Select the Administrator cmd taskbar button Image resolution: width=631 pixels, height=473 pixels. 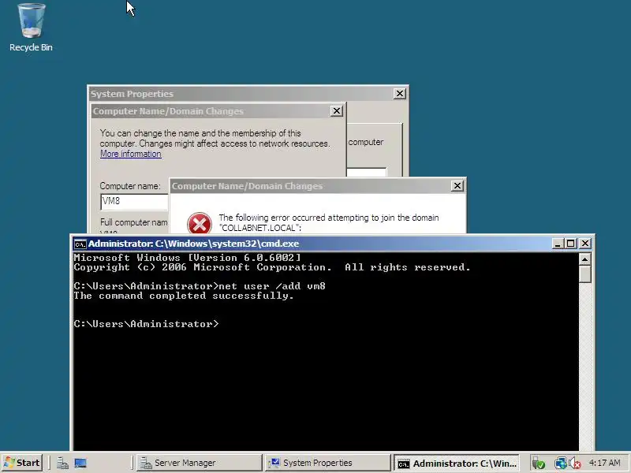pos(456,463)
